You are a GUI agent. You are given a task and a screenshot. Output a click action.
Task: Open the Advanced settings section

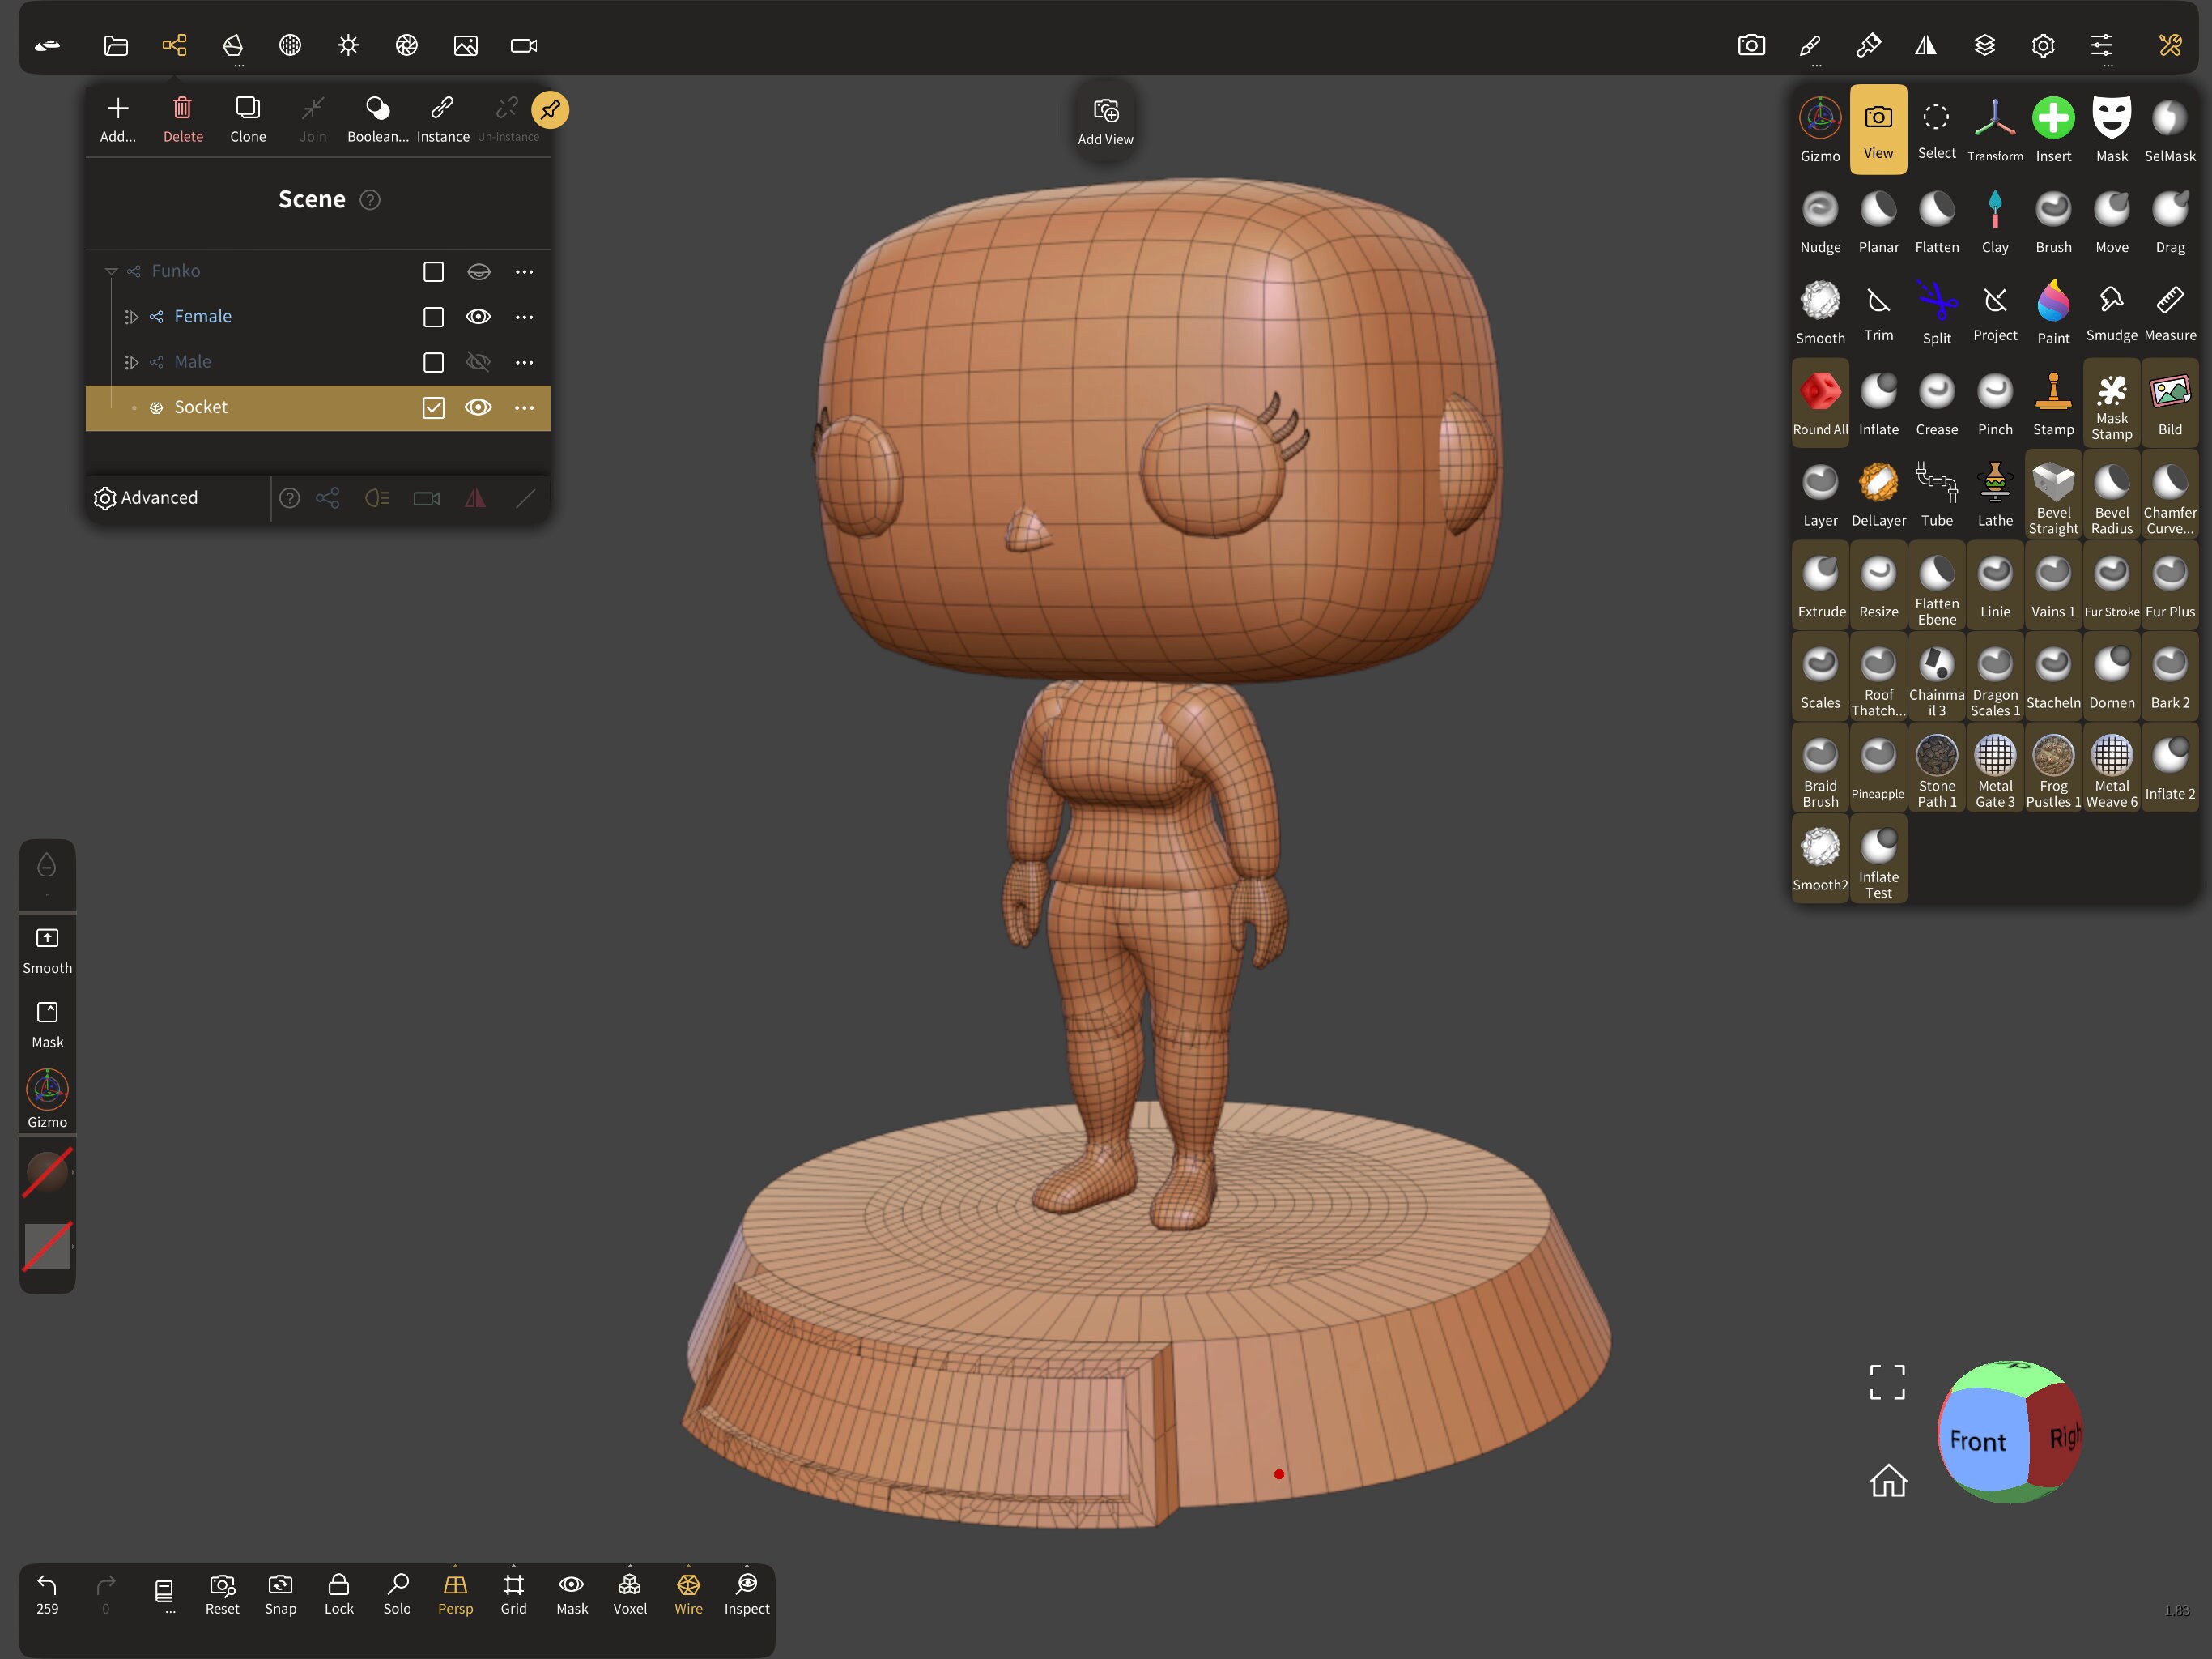pyautogui.click(x=146, y=497)
